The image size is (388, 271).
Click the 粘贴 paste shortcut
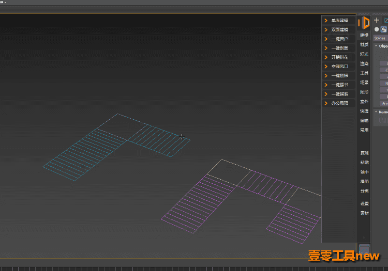tap(364, 163)
